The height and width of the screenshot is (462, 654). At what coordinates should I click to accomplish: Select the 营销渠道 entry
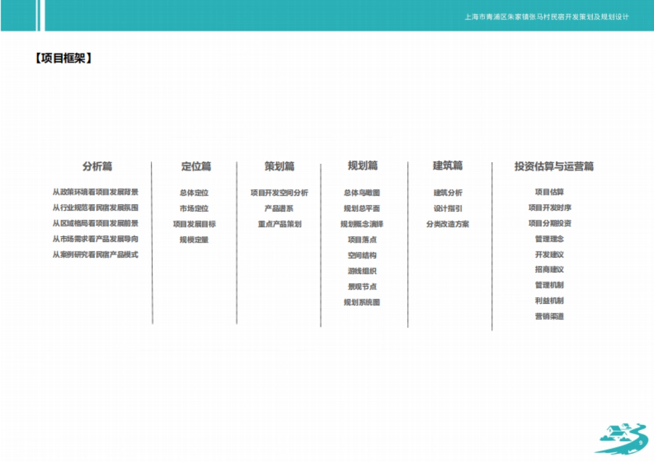pos(549,316)
